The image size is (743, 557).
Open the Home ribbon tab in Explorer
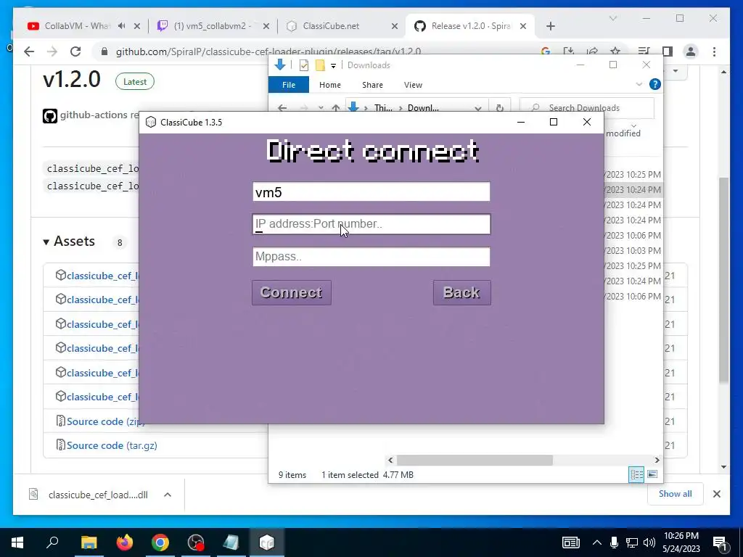tap(330, 85)
